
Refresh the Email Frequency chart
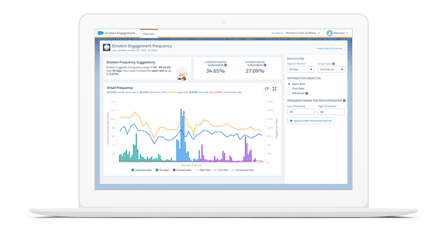(266, 89)
